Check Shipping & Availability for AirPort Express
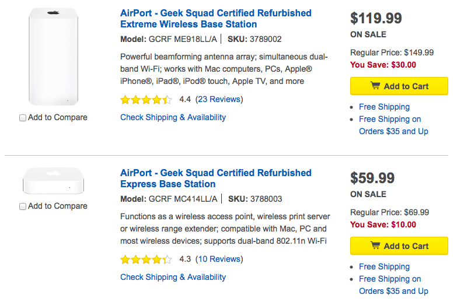 click(x=173, y=277)
